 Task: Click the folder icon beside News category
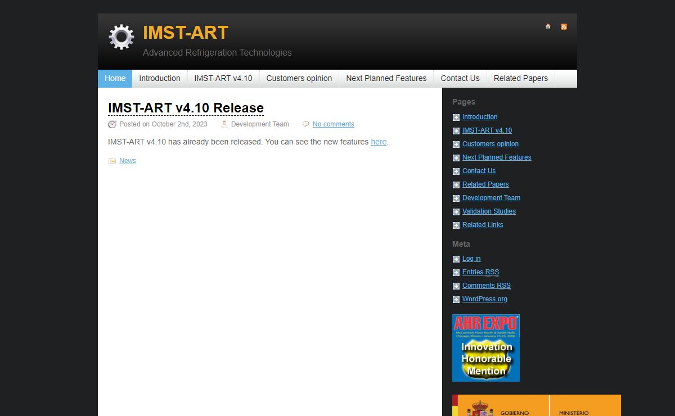click(x=112, y=161)
